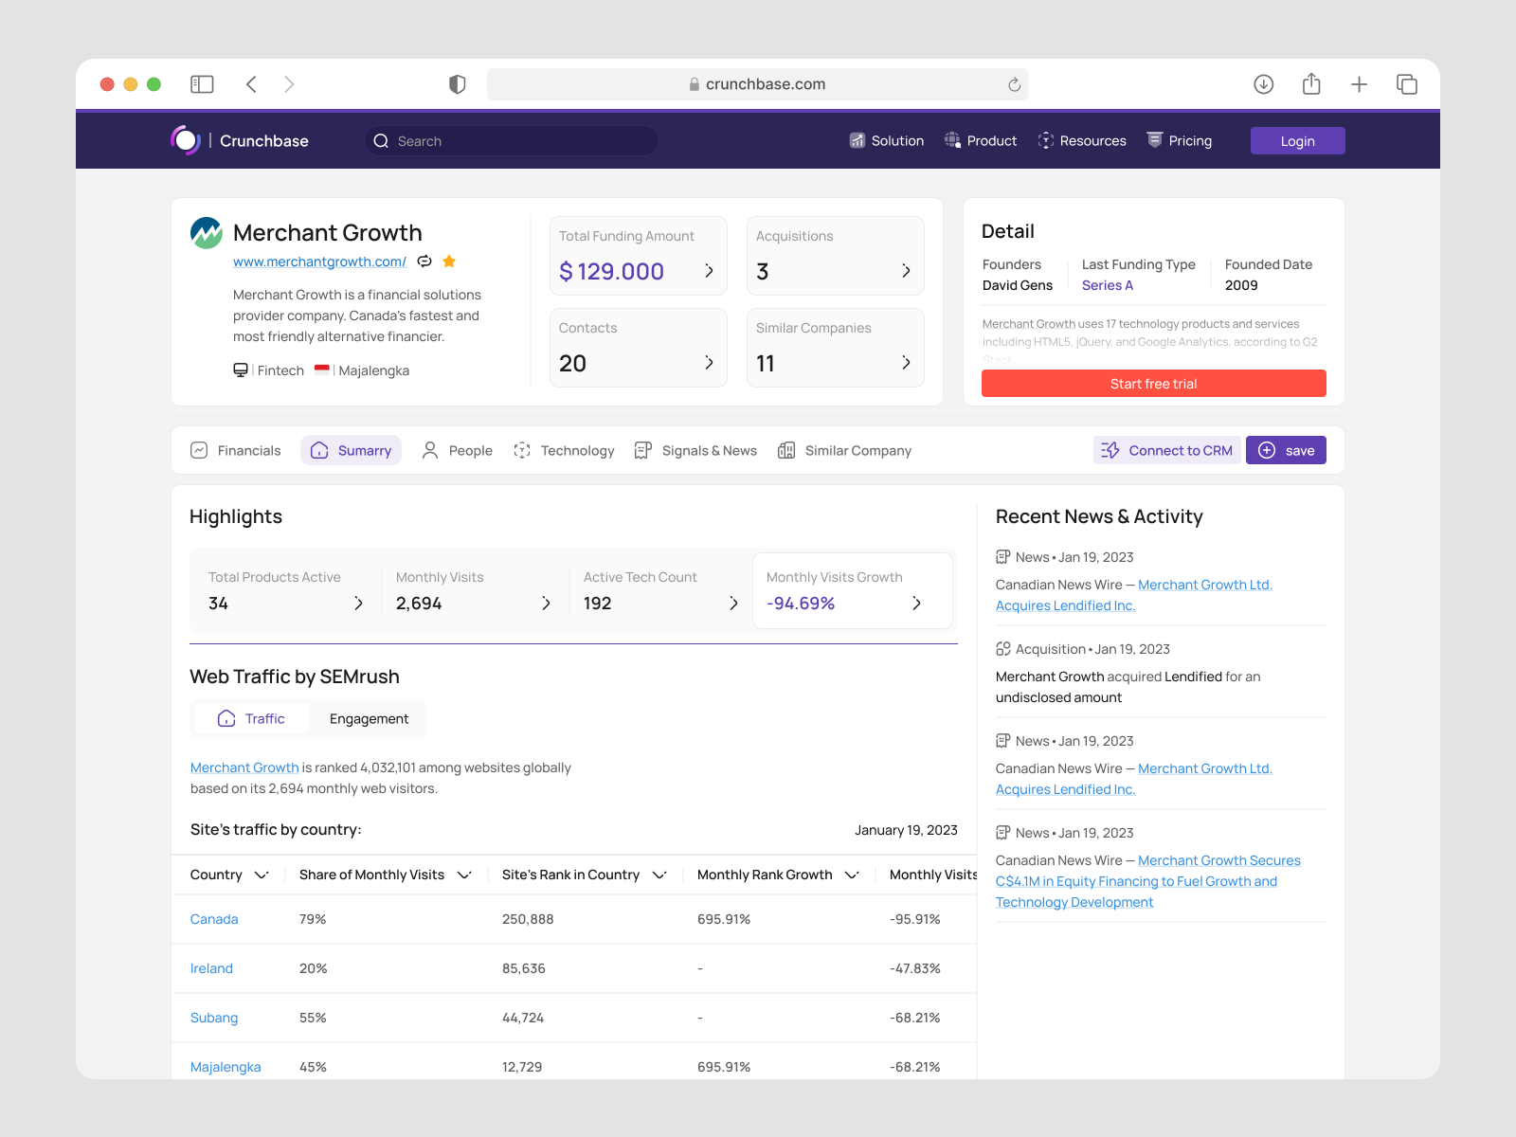The width and height of the screenshot is (1516, 1137).
Task: Open the Solution menu
Action: tap(887, 140)
